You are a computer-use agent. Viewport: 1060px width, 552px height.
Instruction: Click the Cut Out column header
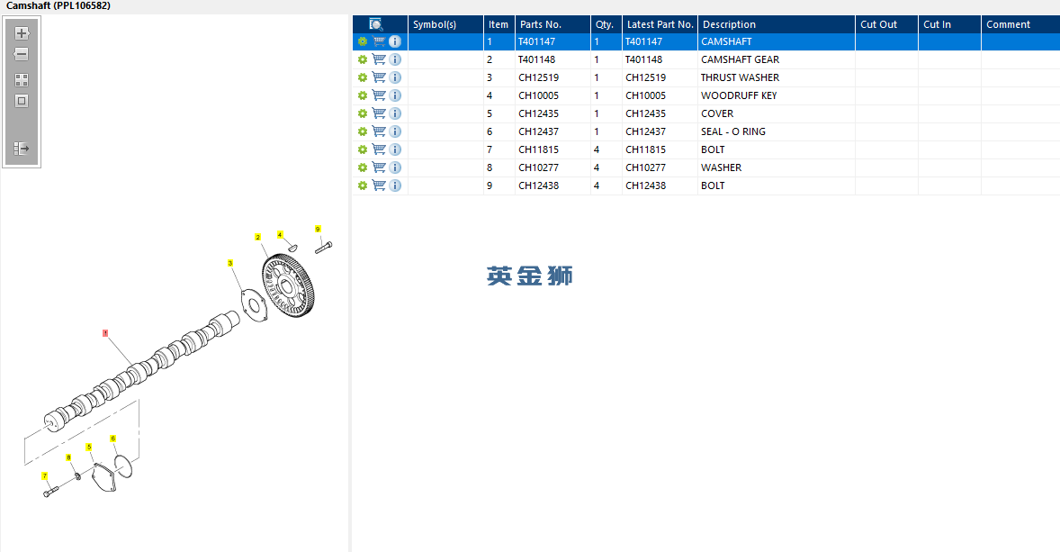pyautogui.click(x=886, y=24)
